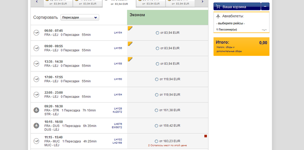Collapse the basket with the minus button
The width and height of the screenshot is (304, 150).
[x=265, y=7]
